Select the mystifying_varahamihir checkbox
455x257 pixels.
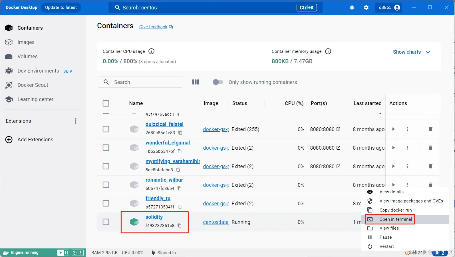pos(106,166)
